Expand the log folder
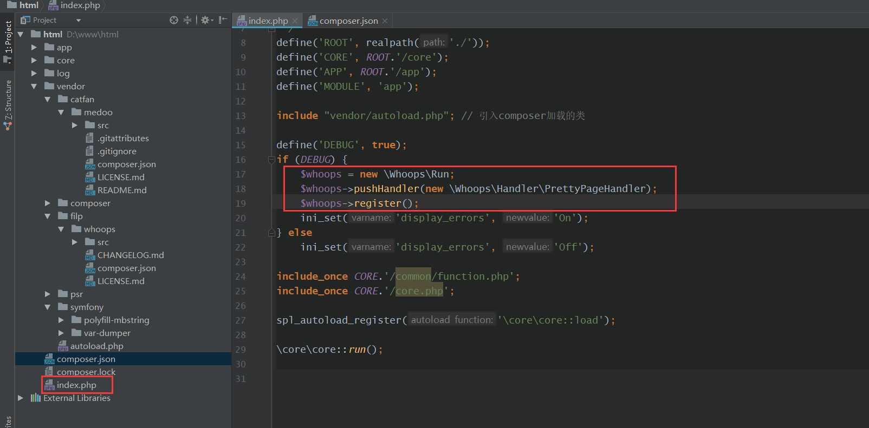 [34, 73]
